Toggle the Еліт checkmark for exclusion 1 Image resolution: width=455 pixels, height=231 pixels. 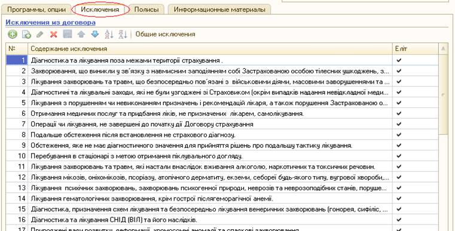[399, 60]
